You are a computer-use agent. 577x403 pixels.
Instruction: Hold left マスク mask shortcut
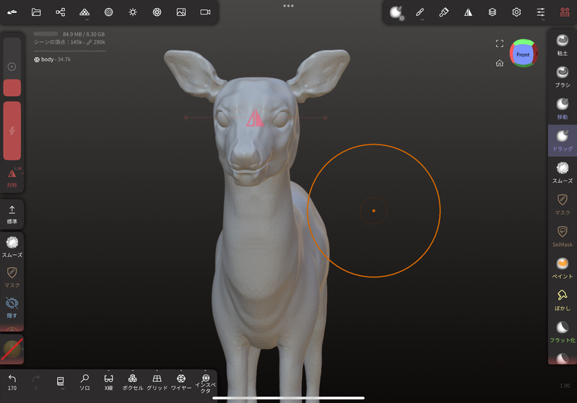pyautogui.click(x=12, y=277)
